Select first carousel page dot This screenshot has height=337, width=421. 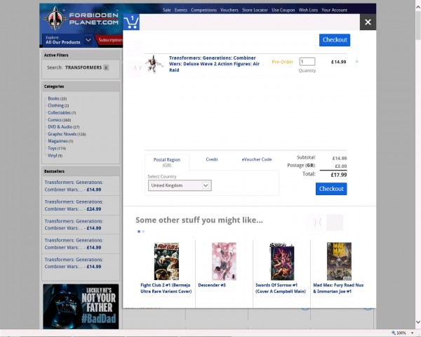click(139, 232)
